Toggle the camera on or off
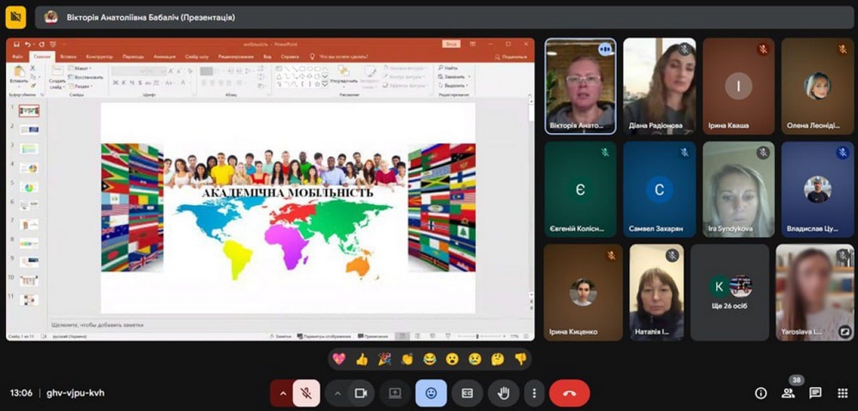This screenshot has width=858, height=411. click(361, 393)
